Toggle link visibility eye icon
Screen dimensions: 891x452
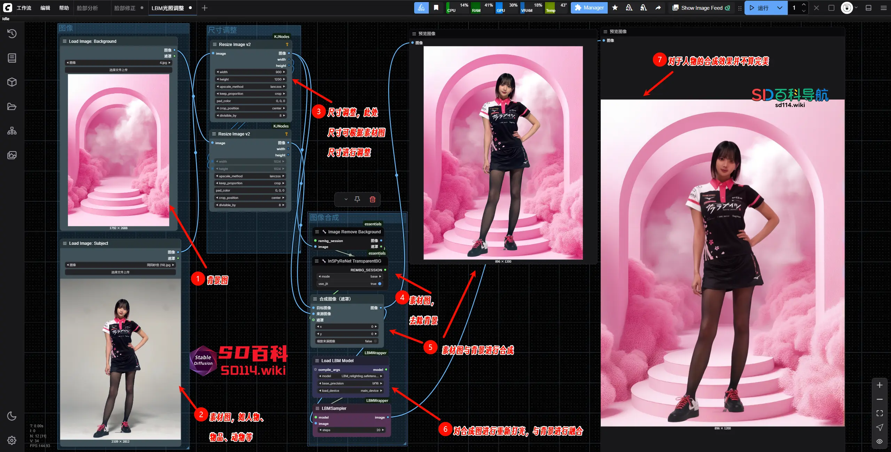coord(880,442)
